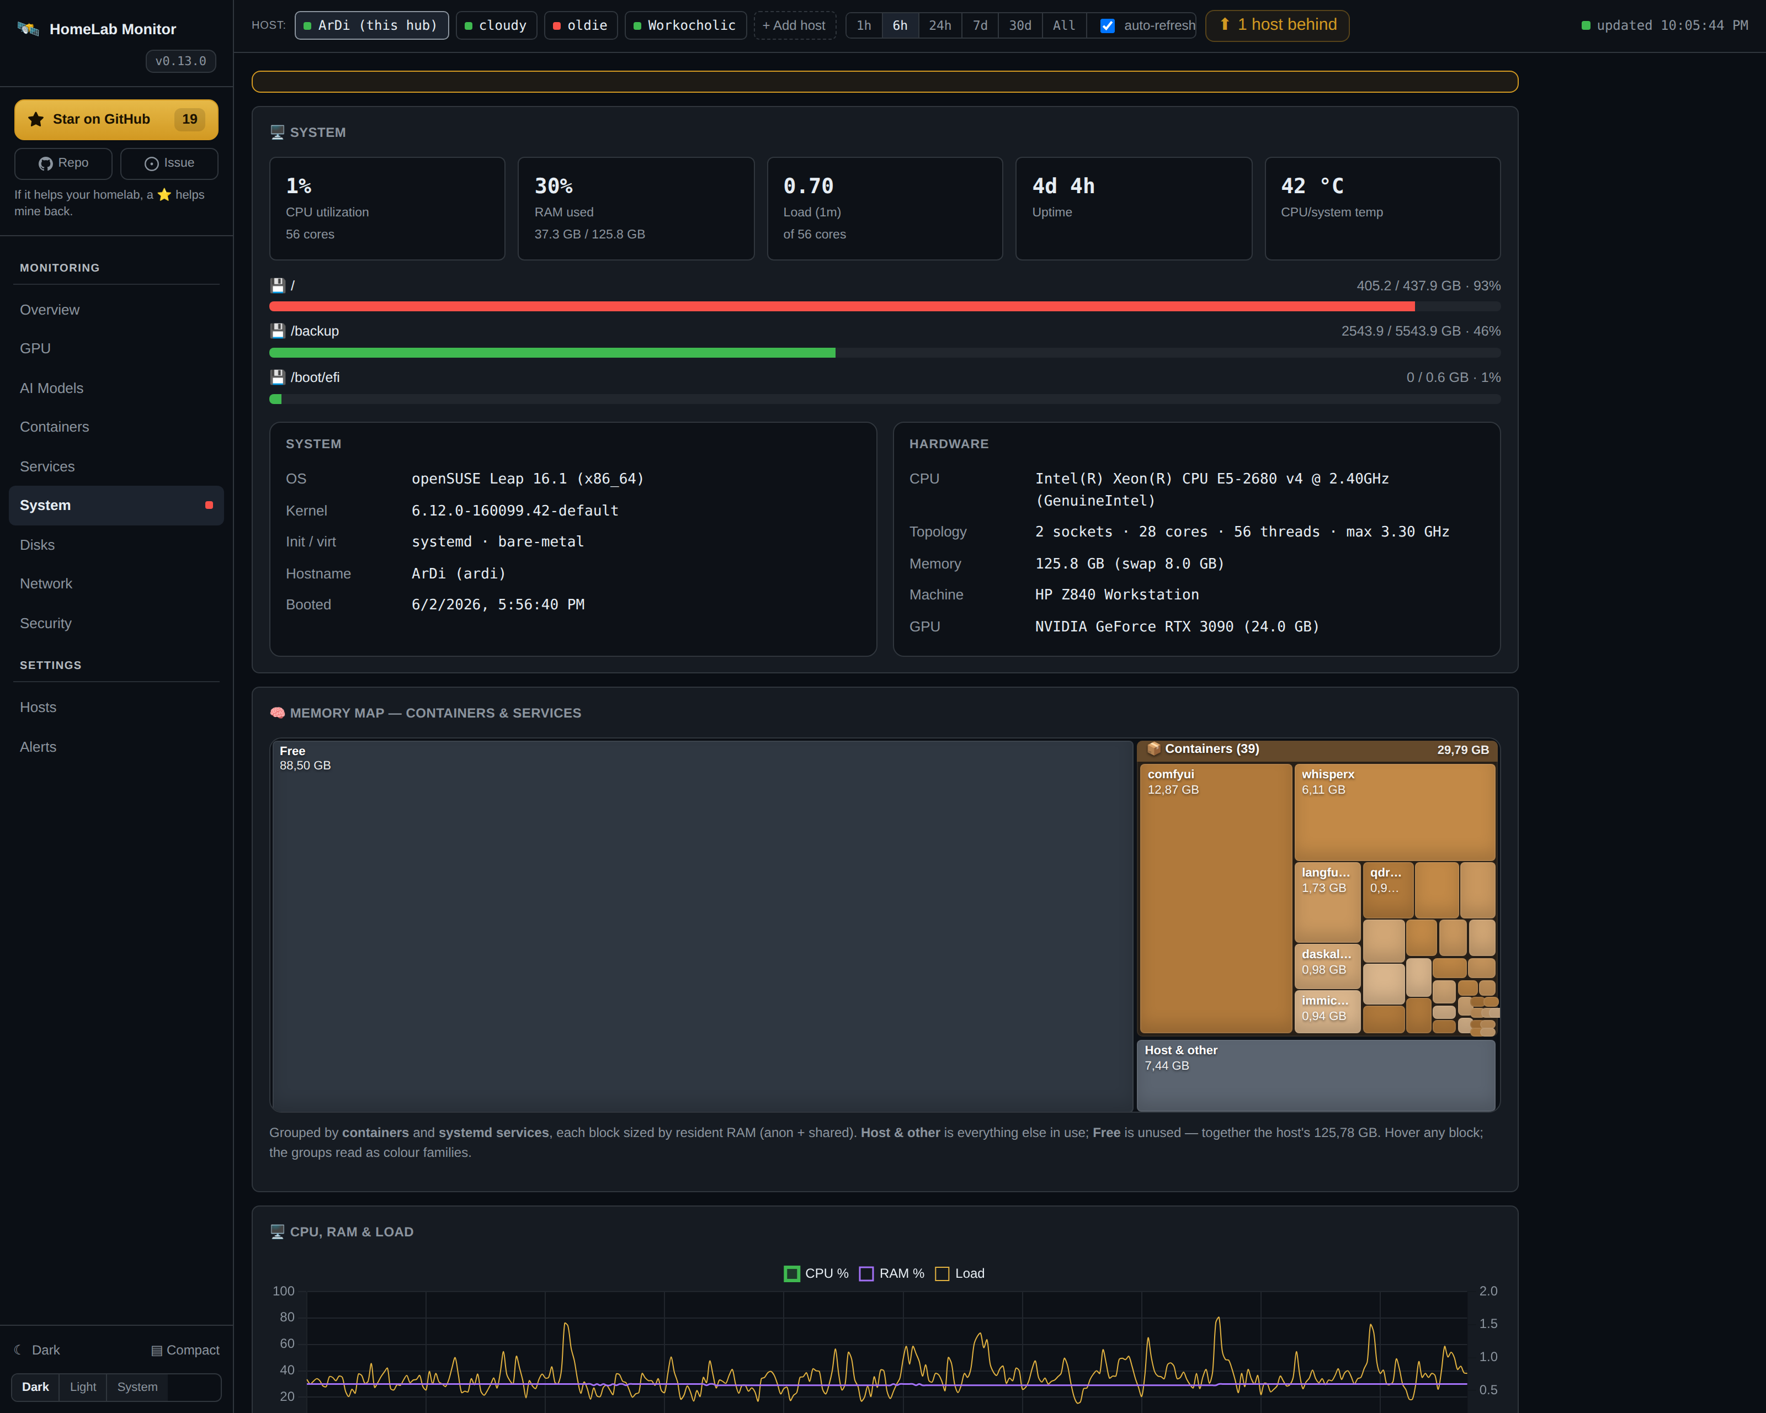Click the Load (1m) card
Image resolution: width=1766 pixels, height=1413 pixels.
(885, 209)
